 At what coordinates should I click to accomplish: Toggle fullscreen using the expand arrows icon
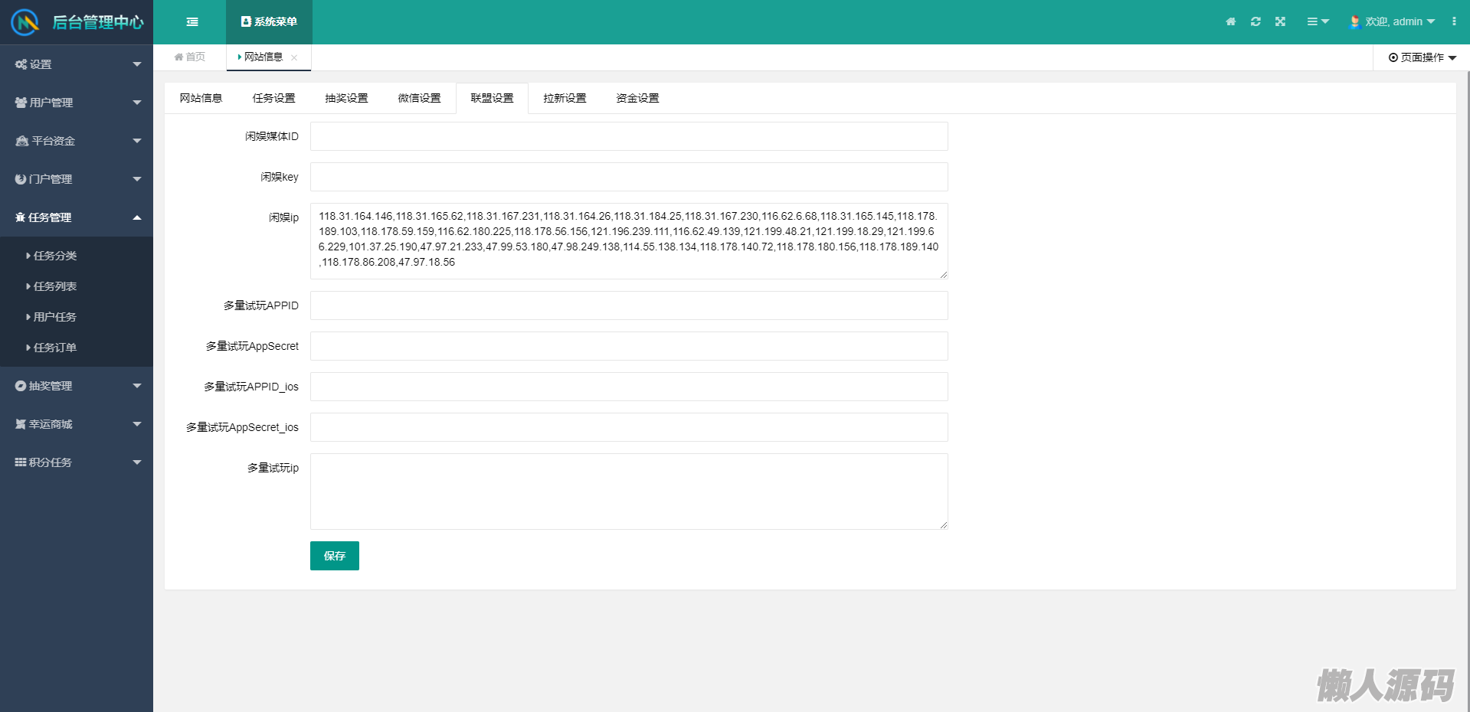(1280, 21)
